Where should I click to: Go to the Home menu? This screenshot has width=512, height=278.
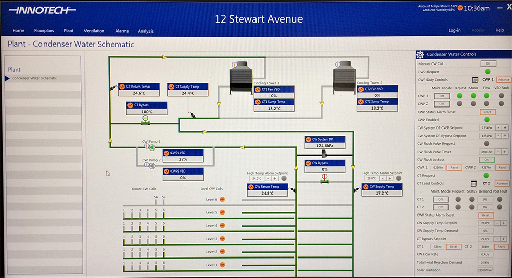click(18, 31)
